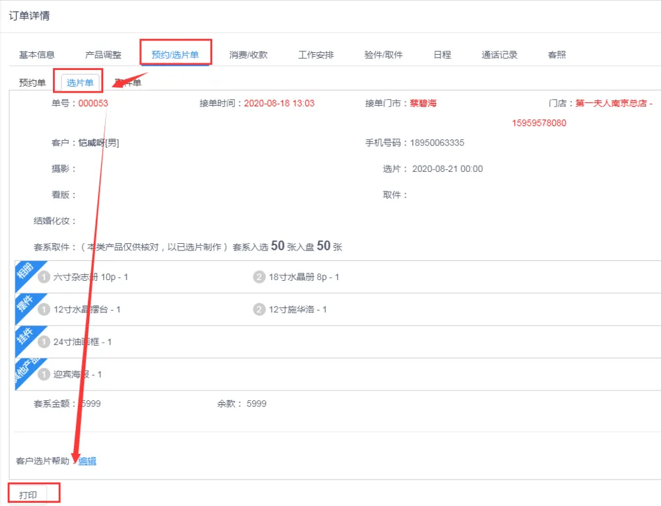The height and width of the screenshot is (506, 661).
Task: Open the 工作安排 tab
Action: coord(316,55)
